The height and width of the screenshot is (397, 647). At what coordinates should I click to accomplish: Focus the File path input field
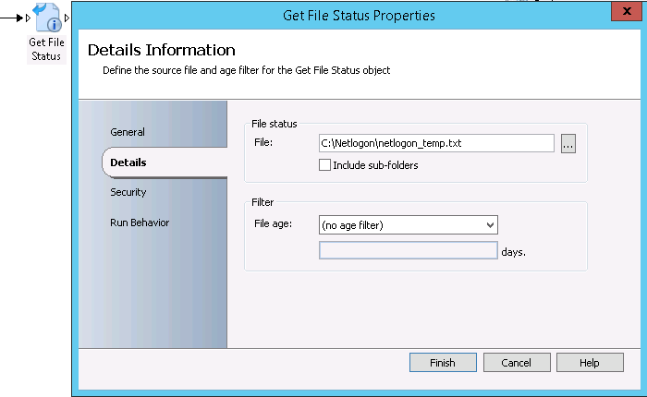coord(436,143)
